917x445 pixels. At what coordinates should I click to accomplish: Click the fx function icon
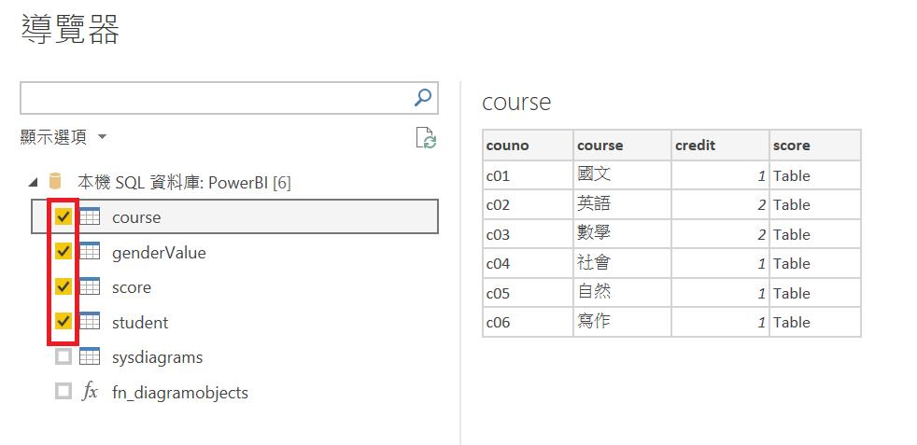tap(90, 391)
